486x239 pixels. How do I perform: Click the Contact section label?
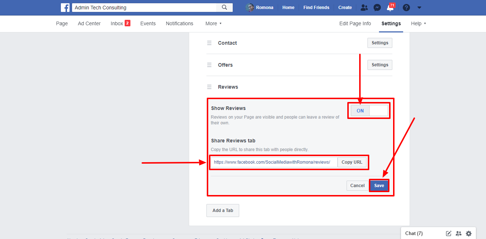click(227, 43)
